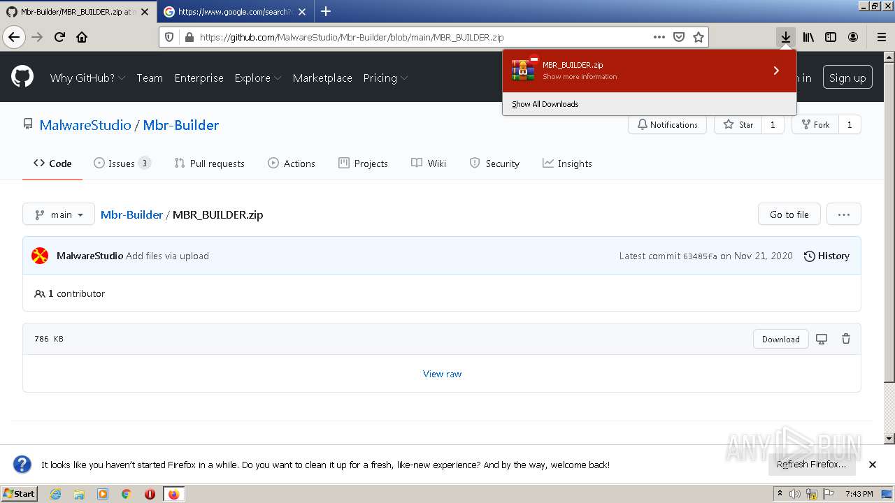
Task: Open Windows Explorer folder in taskbar
Action: [x=79, y=494]
